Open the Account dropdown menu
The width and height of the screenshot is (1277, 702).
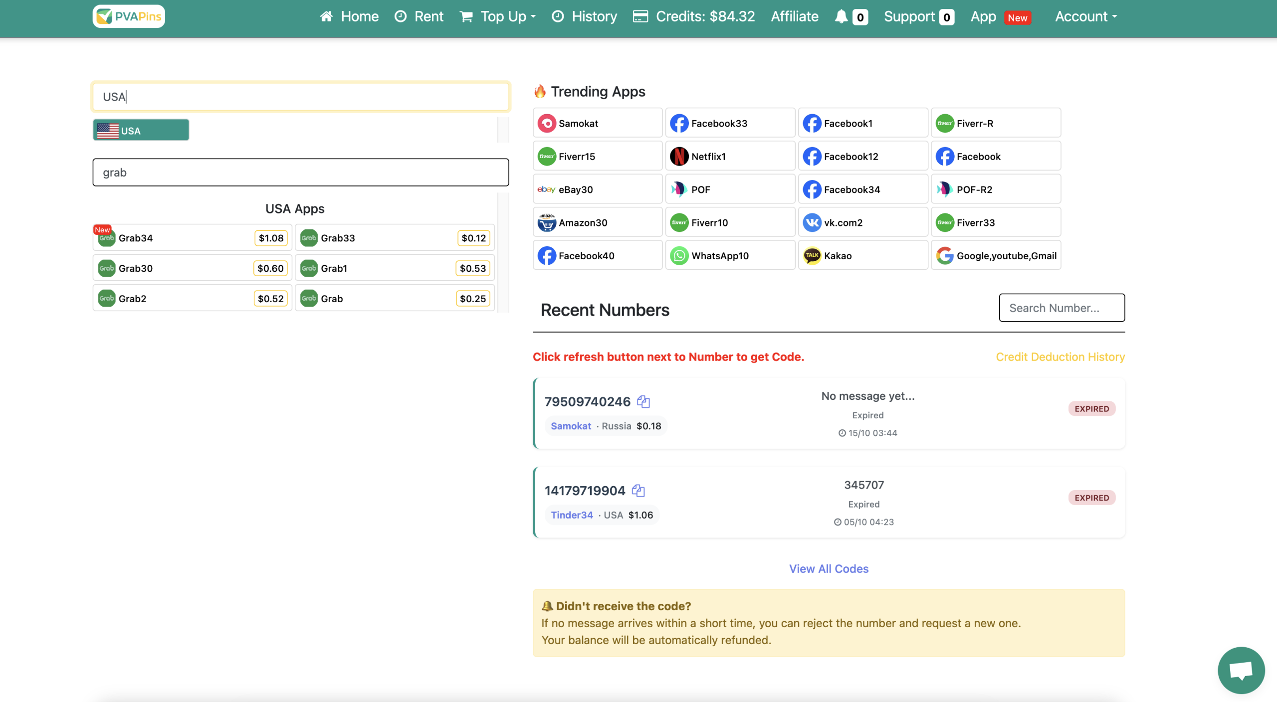click(x=1085, y=16)
